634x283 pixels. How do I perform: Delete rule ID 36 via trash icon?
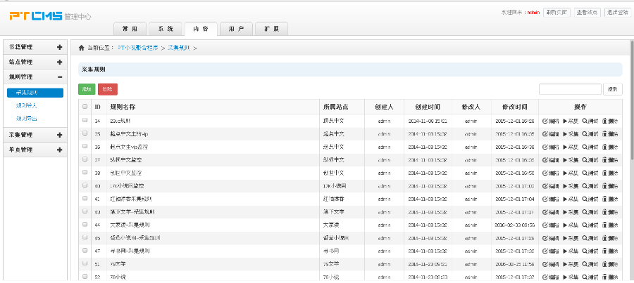[x=604, y=147]
